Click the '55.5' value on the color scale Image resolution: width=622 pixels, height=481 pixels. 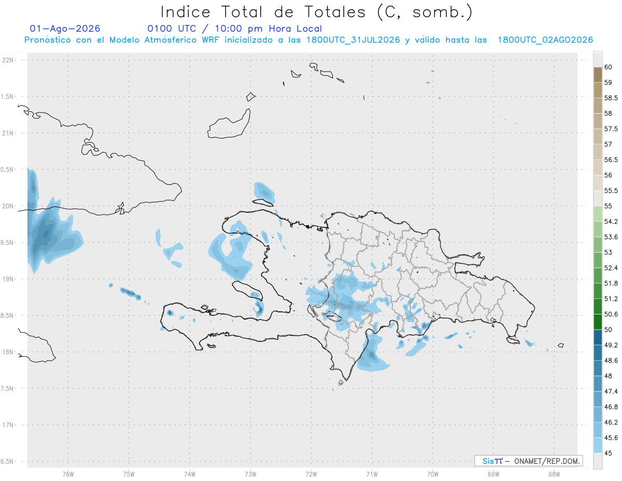tap(611, 191)
